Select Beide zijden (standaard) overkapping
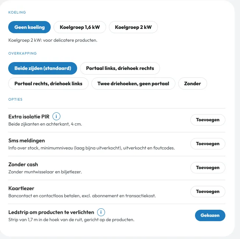The height and width of the screenshot is (239, 240). click(x=43, y=68)
